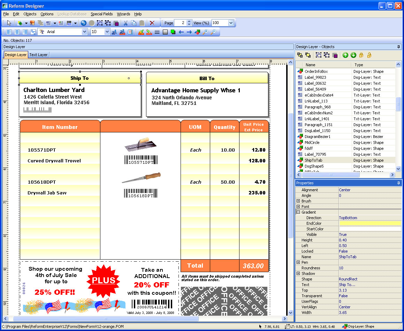Click the insert image tool icon
This screenshot has height=331, width=404.
[x=32, y=23]
